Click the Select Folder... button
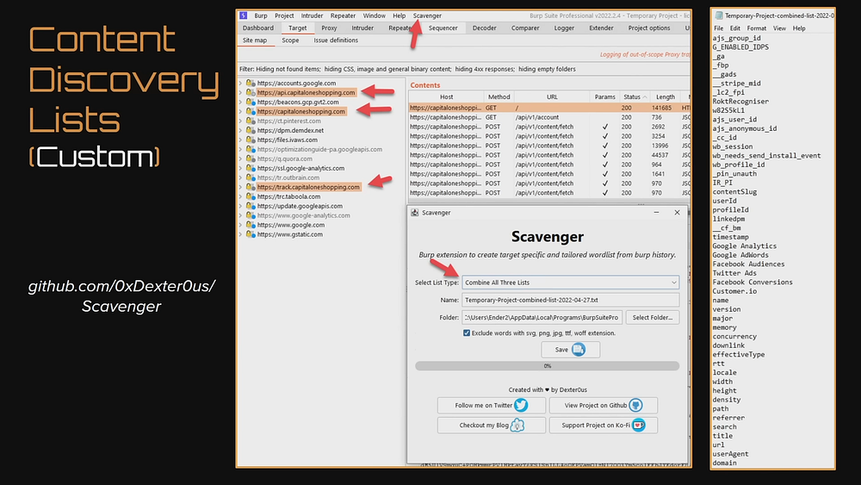 pos(653,318)
